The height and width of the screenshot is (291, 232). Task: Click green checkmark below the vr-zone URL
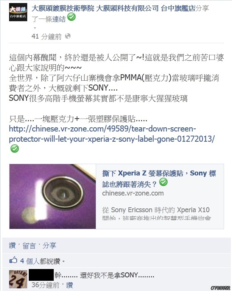[14, 149]
